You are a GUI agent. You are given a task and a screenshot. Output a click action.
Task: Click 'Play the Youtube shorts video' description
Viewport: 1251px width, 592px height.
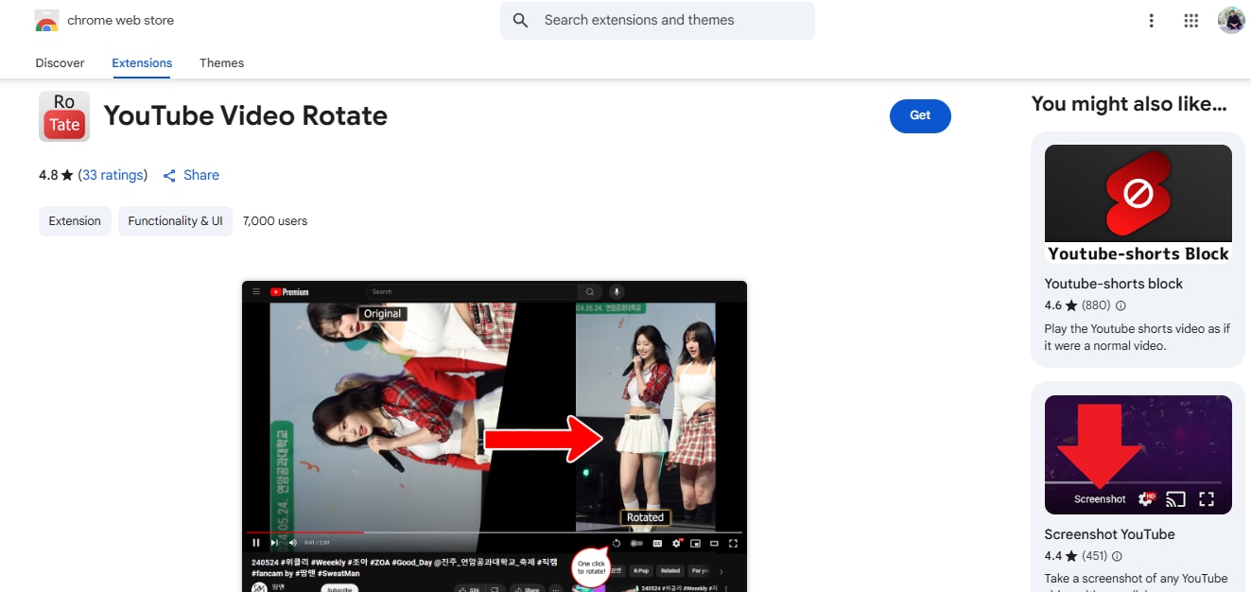(x=1138, y=338)
